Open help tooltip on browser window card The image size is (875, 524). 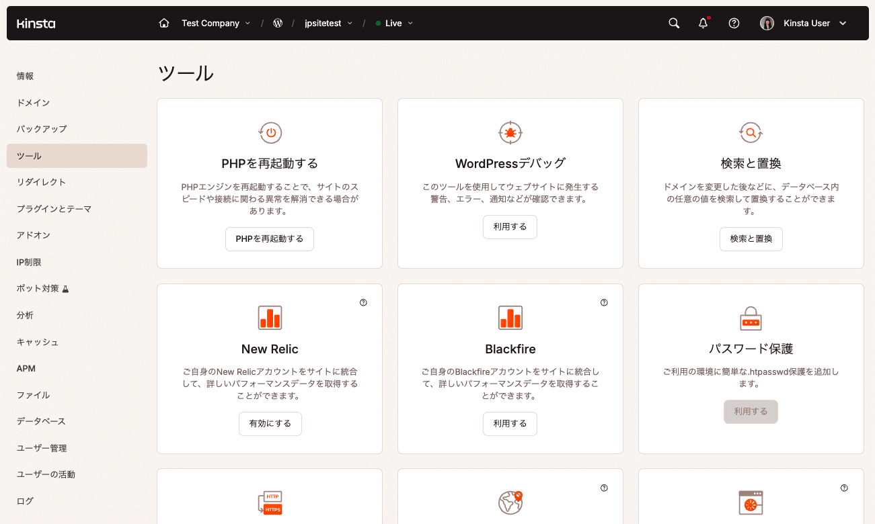845,488
